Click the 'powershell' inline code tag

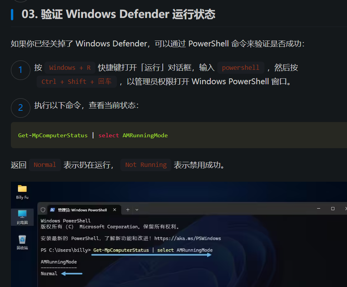[241, 68]
